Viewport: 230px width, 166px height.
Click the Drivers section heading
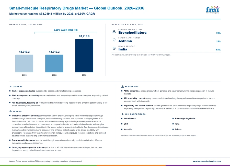pos(18,86)
